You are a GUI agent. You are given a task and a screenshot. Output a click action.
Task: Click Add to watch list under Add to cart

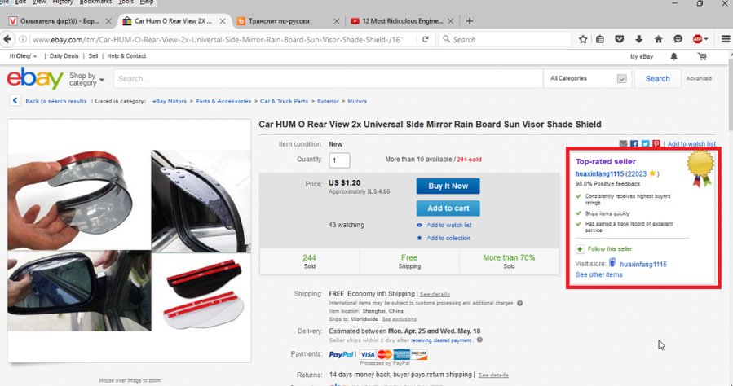tap(448, 225)
